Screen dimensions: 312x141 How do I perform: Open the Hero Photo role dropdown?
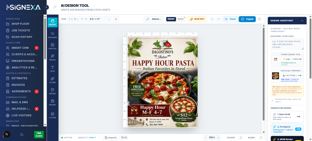point(292,75)
